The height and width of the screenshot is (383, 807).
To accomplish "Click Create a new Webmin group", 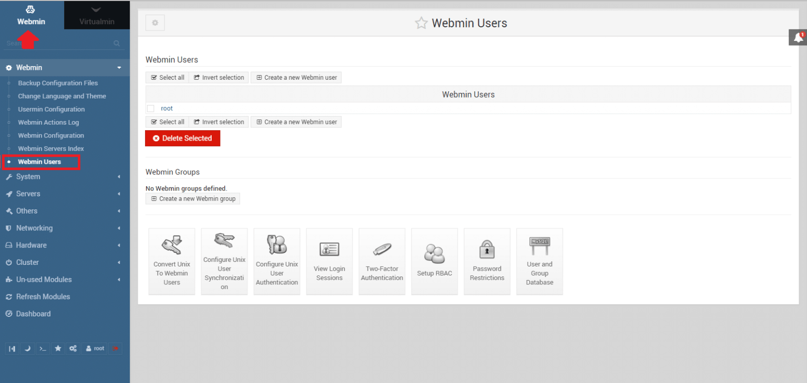I will click(x=193, y=199).
